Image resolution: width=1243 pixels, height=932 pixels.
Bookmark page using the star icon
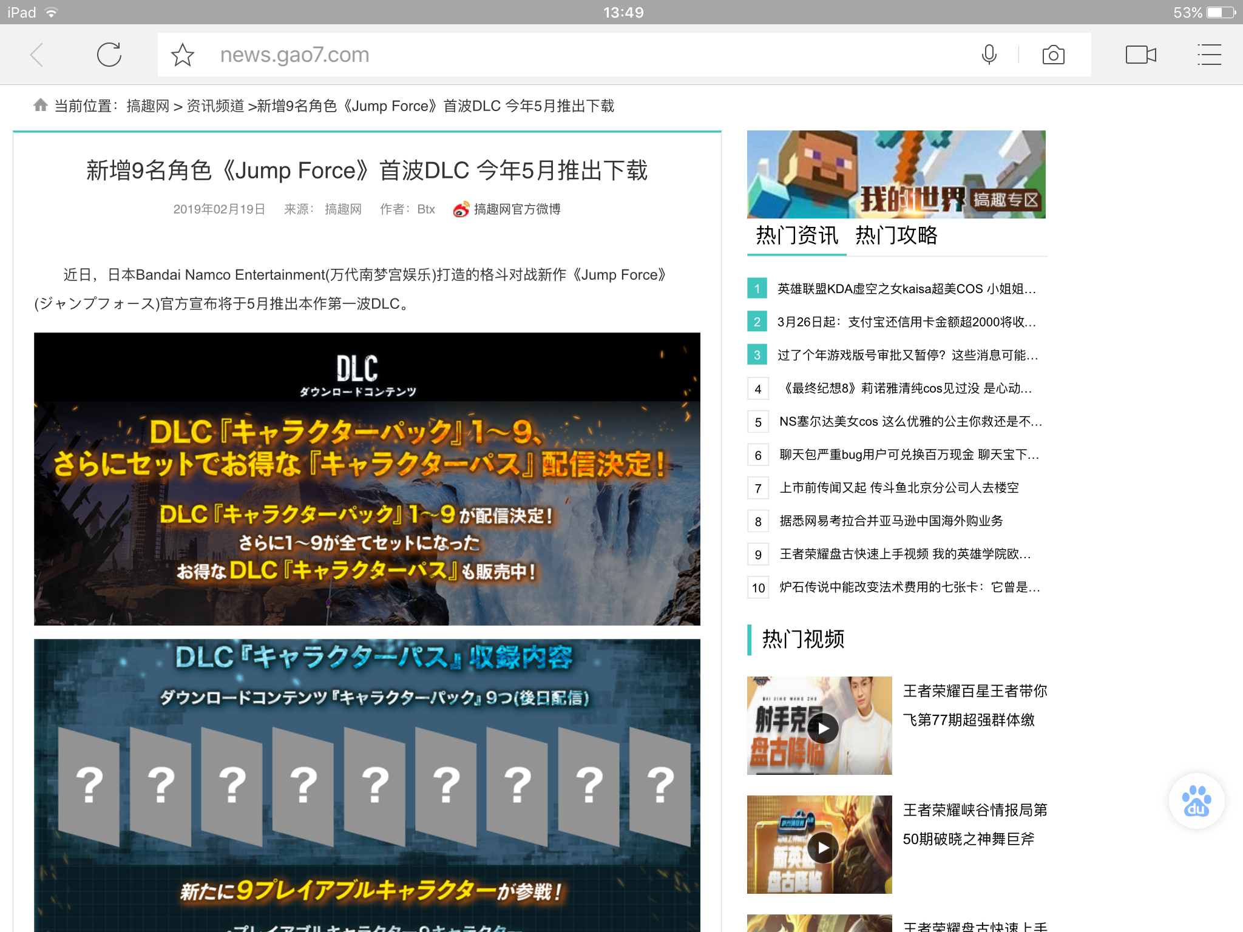[x=182, y=55]
